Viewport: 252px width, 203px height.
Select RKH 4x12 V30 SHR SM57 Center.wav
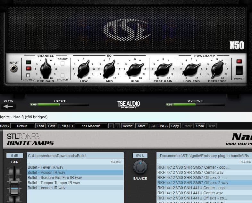[204, 173]
